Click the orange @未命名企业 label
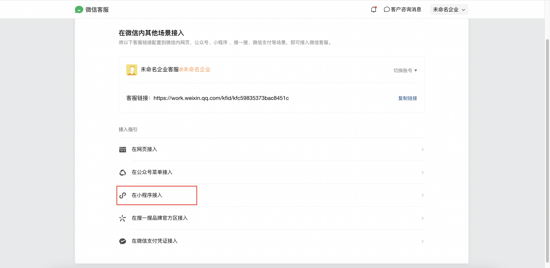Viewport: 550px width, 268px height. click(x=195, y=69)
